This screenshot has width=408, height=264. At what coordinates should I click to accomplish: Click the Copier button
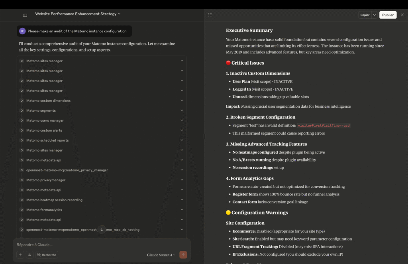(365, 14)
